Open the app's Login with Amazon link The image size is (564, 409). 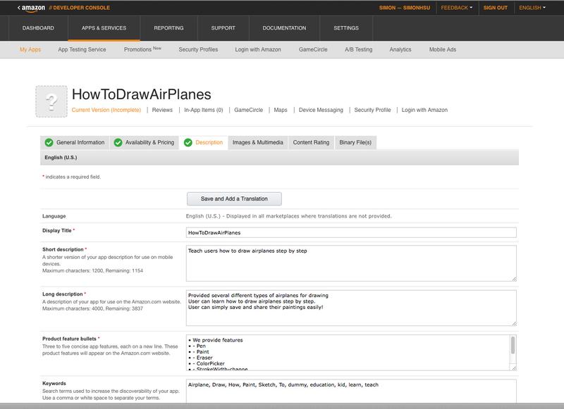click(425, 110)
